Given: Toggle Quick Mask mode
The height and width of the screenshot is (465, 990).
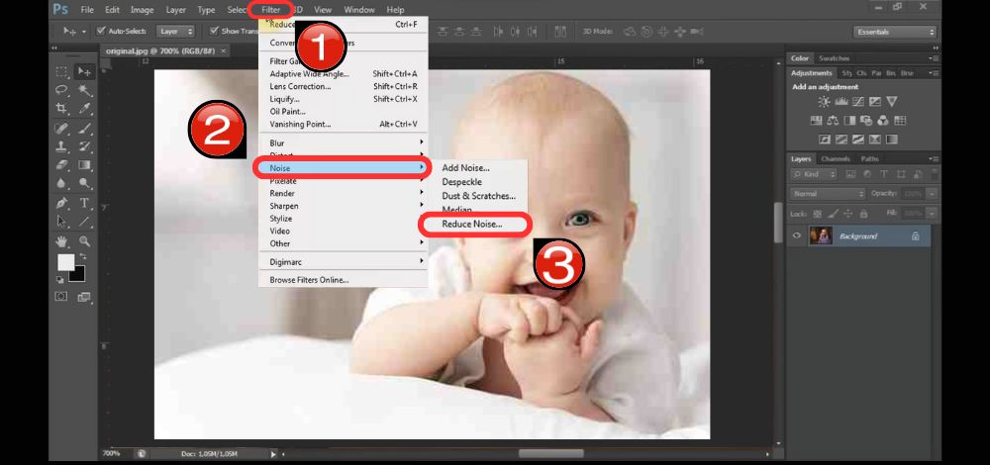Looking at the screenshot, I should tap(61, 297).
